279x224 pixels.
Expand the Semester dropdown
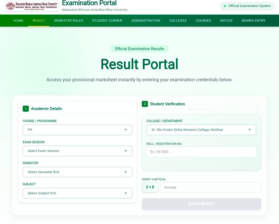(78, 172)
